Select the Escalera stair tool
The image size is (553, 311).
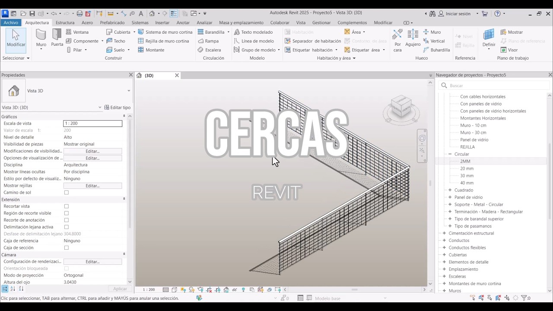pos(209,50)
